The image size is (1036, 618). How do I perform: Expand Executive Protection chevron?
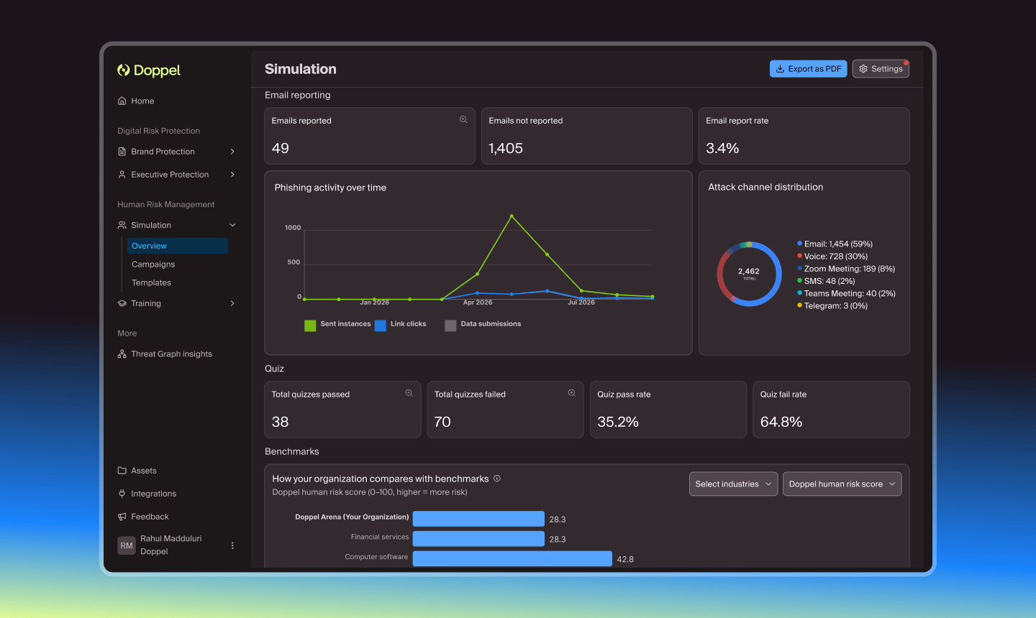coord(232,175)
